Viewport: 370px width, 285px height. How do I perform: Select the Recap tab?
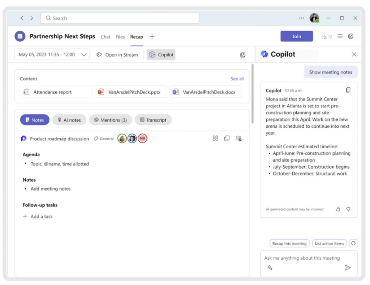(137, 37)
